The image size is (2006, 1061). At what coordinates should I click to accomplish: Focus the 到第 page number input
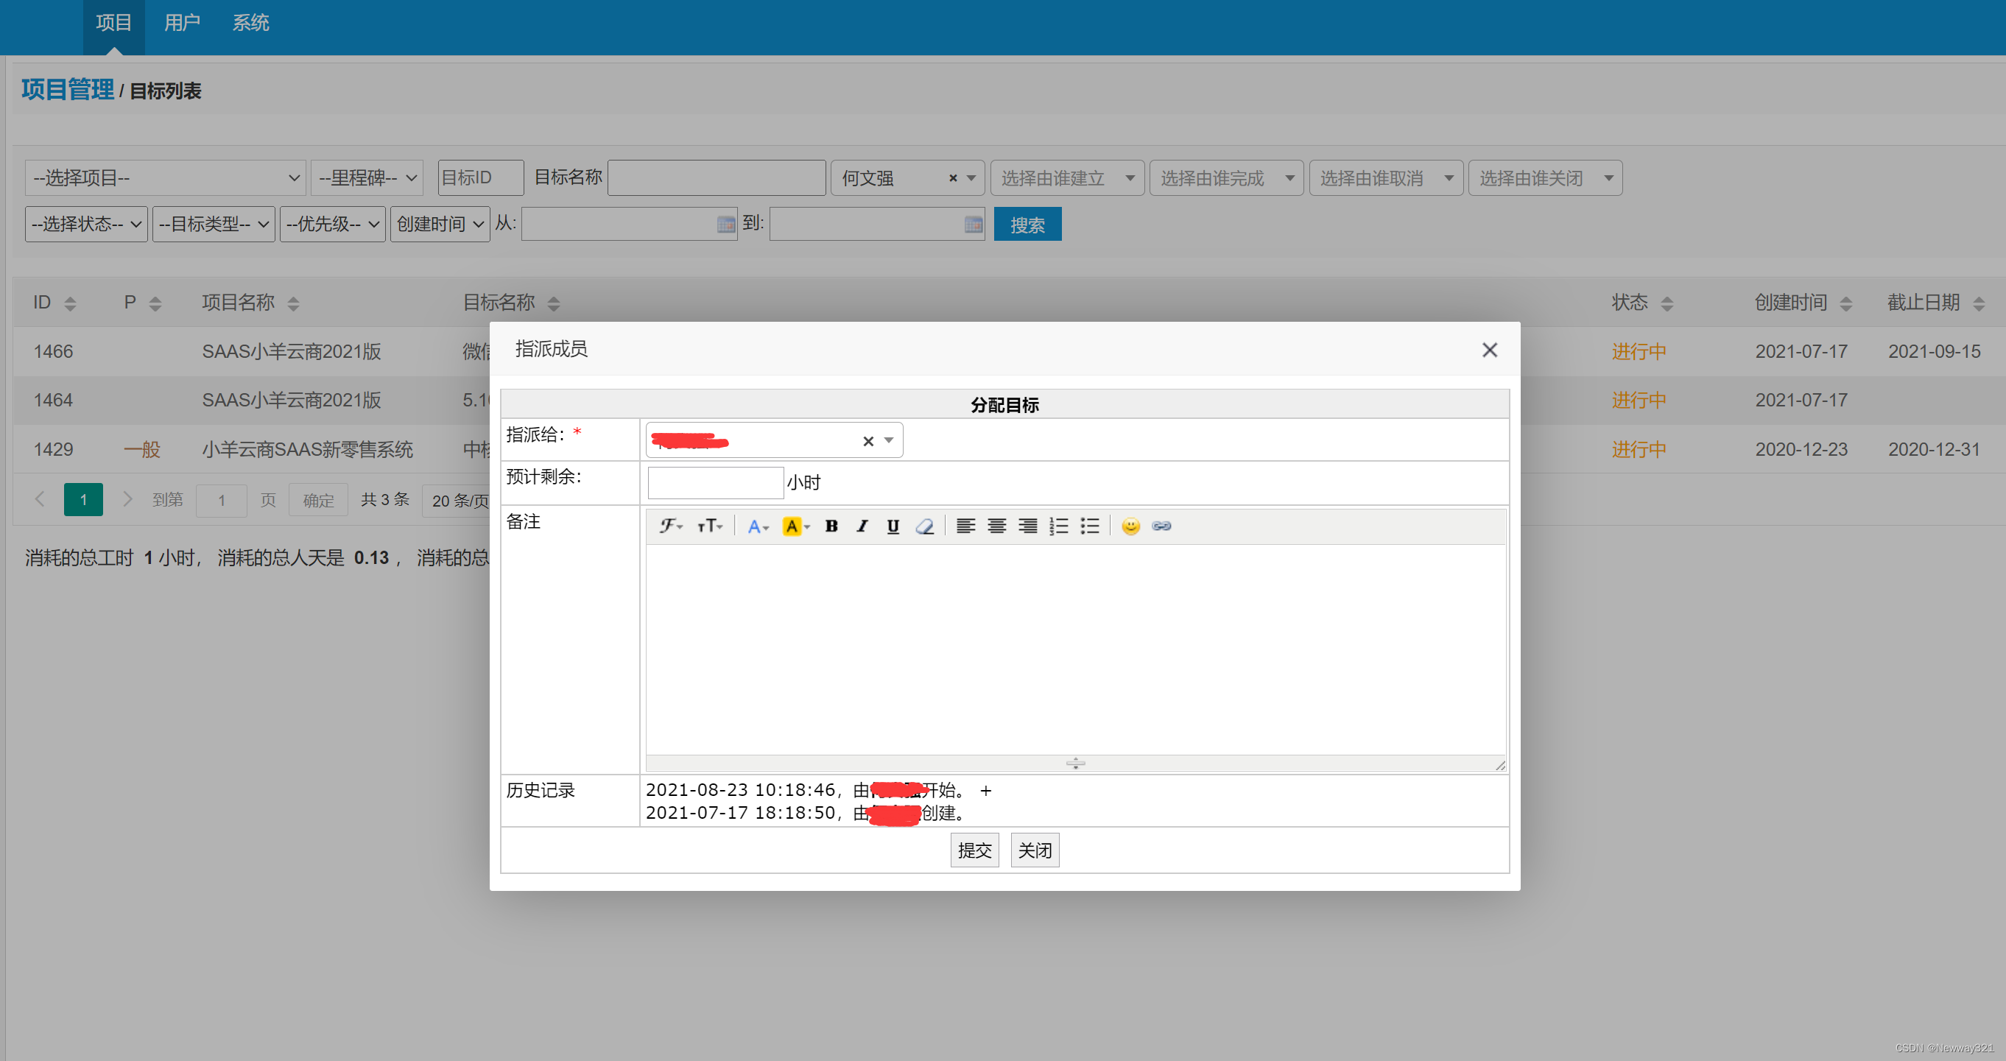tap(221, 500)
